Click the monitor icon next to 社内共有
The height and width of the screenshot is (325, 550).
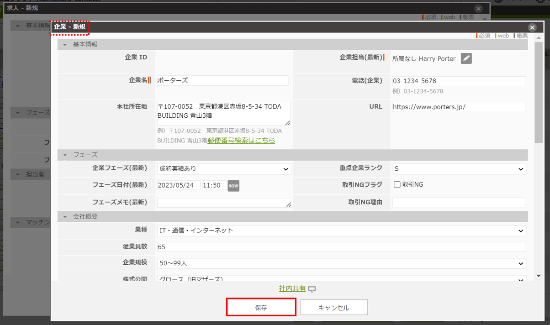point(312,289)
